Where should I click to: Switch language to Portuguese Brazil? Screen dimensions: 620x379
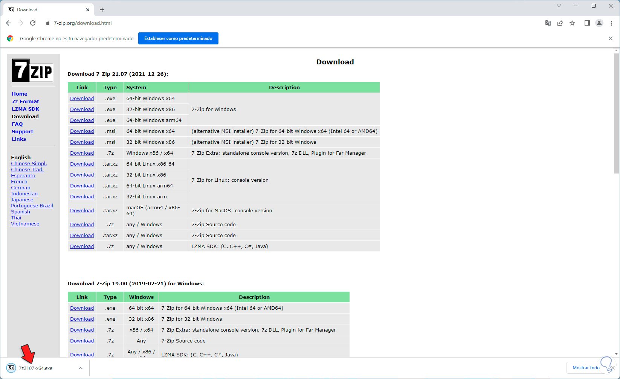point(32,206)
